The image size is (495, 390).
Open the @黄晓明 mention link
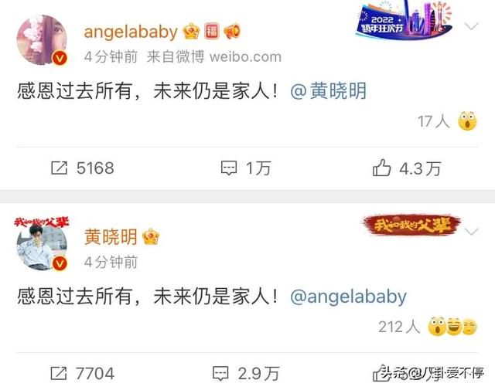click(328, 91)
